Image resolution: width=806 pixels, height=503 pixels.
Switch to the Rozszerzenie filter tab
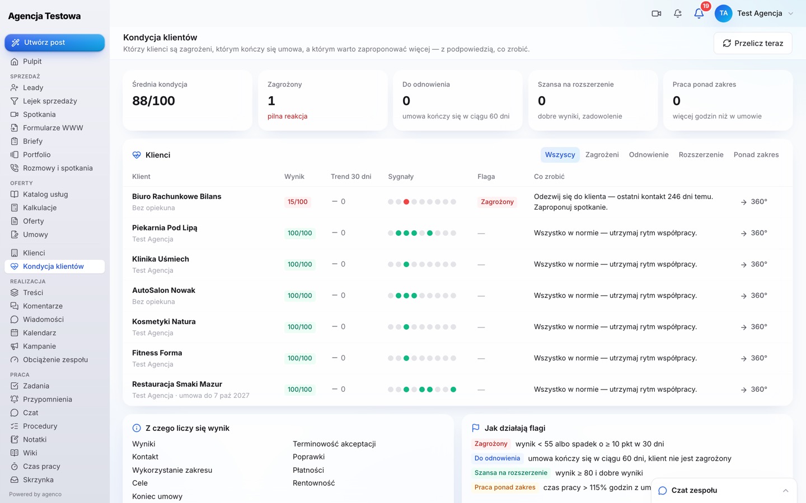tap(701, 155)
